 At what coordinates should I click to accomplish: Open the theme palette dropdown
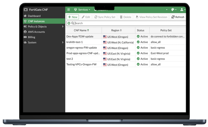point(174,10)
